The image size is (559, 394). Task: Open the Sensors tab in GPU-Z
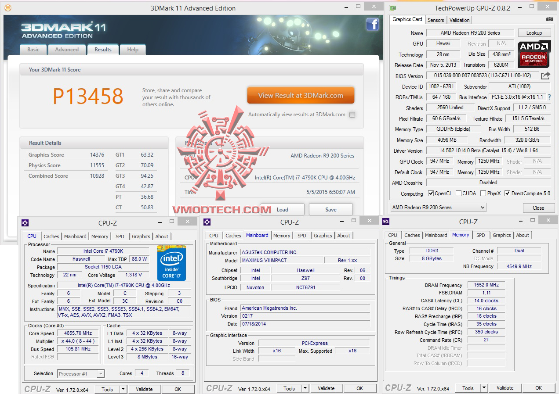click(436, 20)
